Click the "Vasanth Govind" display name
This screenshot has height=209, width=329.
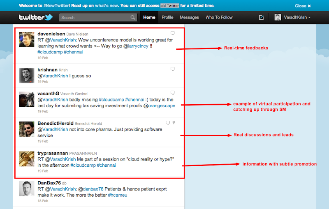[74, 94]
